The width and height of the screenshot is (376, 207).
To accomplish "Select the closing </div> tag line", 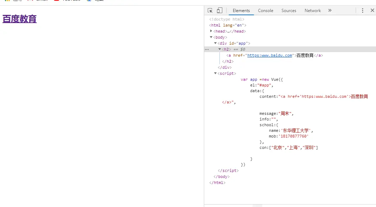I will coord(224,67).
